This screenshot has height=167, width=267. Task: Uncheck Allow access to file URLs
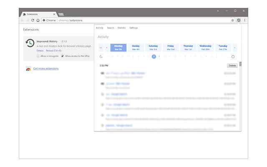point(63,56)
